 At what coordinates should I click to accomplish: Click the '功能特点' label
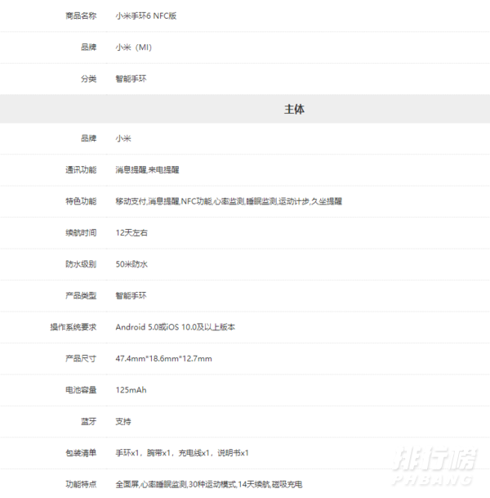81,484
